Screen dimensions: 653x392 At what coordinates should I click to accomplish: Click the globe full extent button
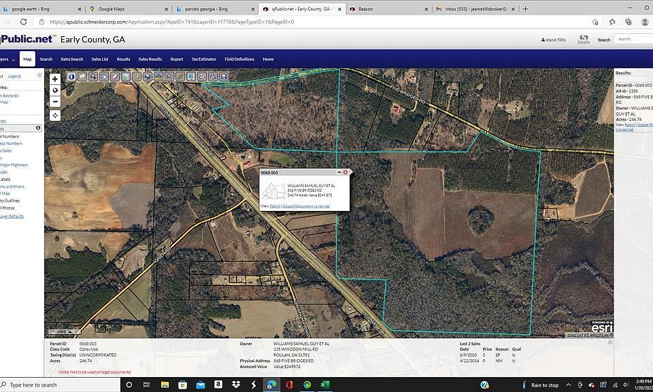coord(55,90)
